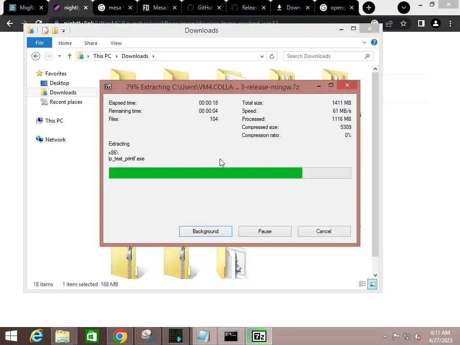Click the muted volume tray icon
Viewport: 460px width, 345px height.
click(x=417, y=336)
